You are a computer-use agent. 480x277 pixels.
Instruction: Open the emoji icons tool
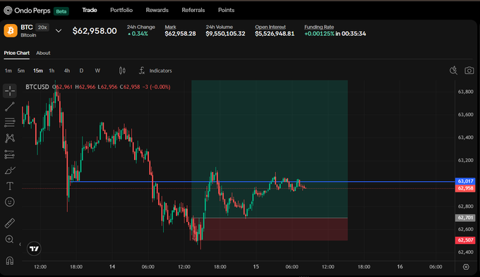pos(10,202)
